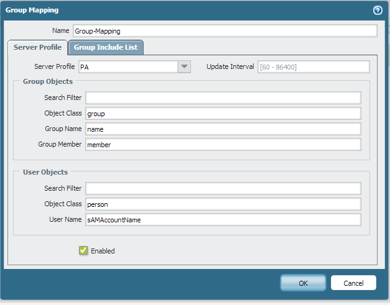Image resolution: width=390 pixels, height=305 pixels.
Task: Select the User Name field with sAMAccountName
Action: point(223,219)
